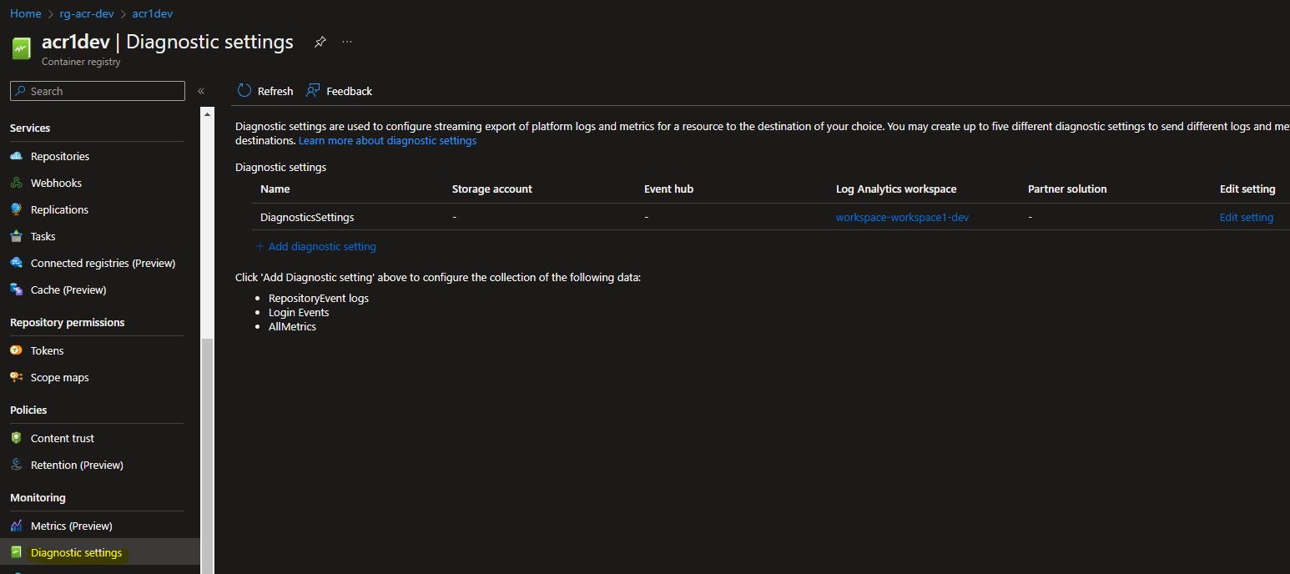The height and width of the screenshot is (574, 1290).
Task: Click the Diagnostic settings sidebar icon
Action: click(x=17, y=552)
